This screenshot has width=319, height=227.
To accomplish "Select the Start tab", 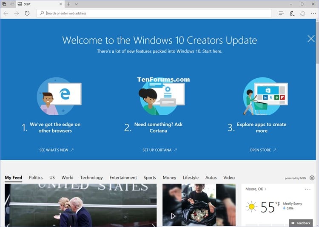I will (40, 4).
